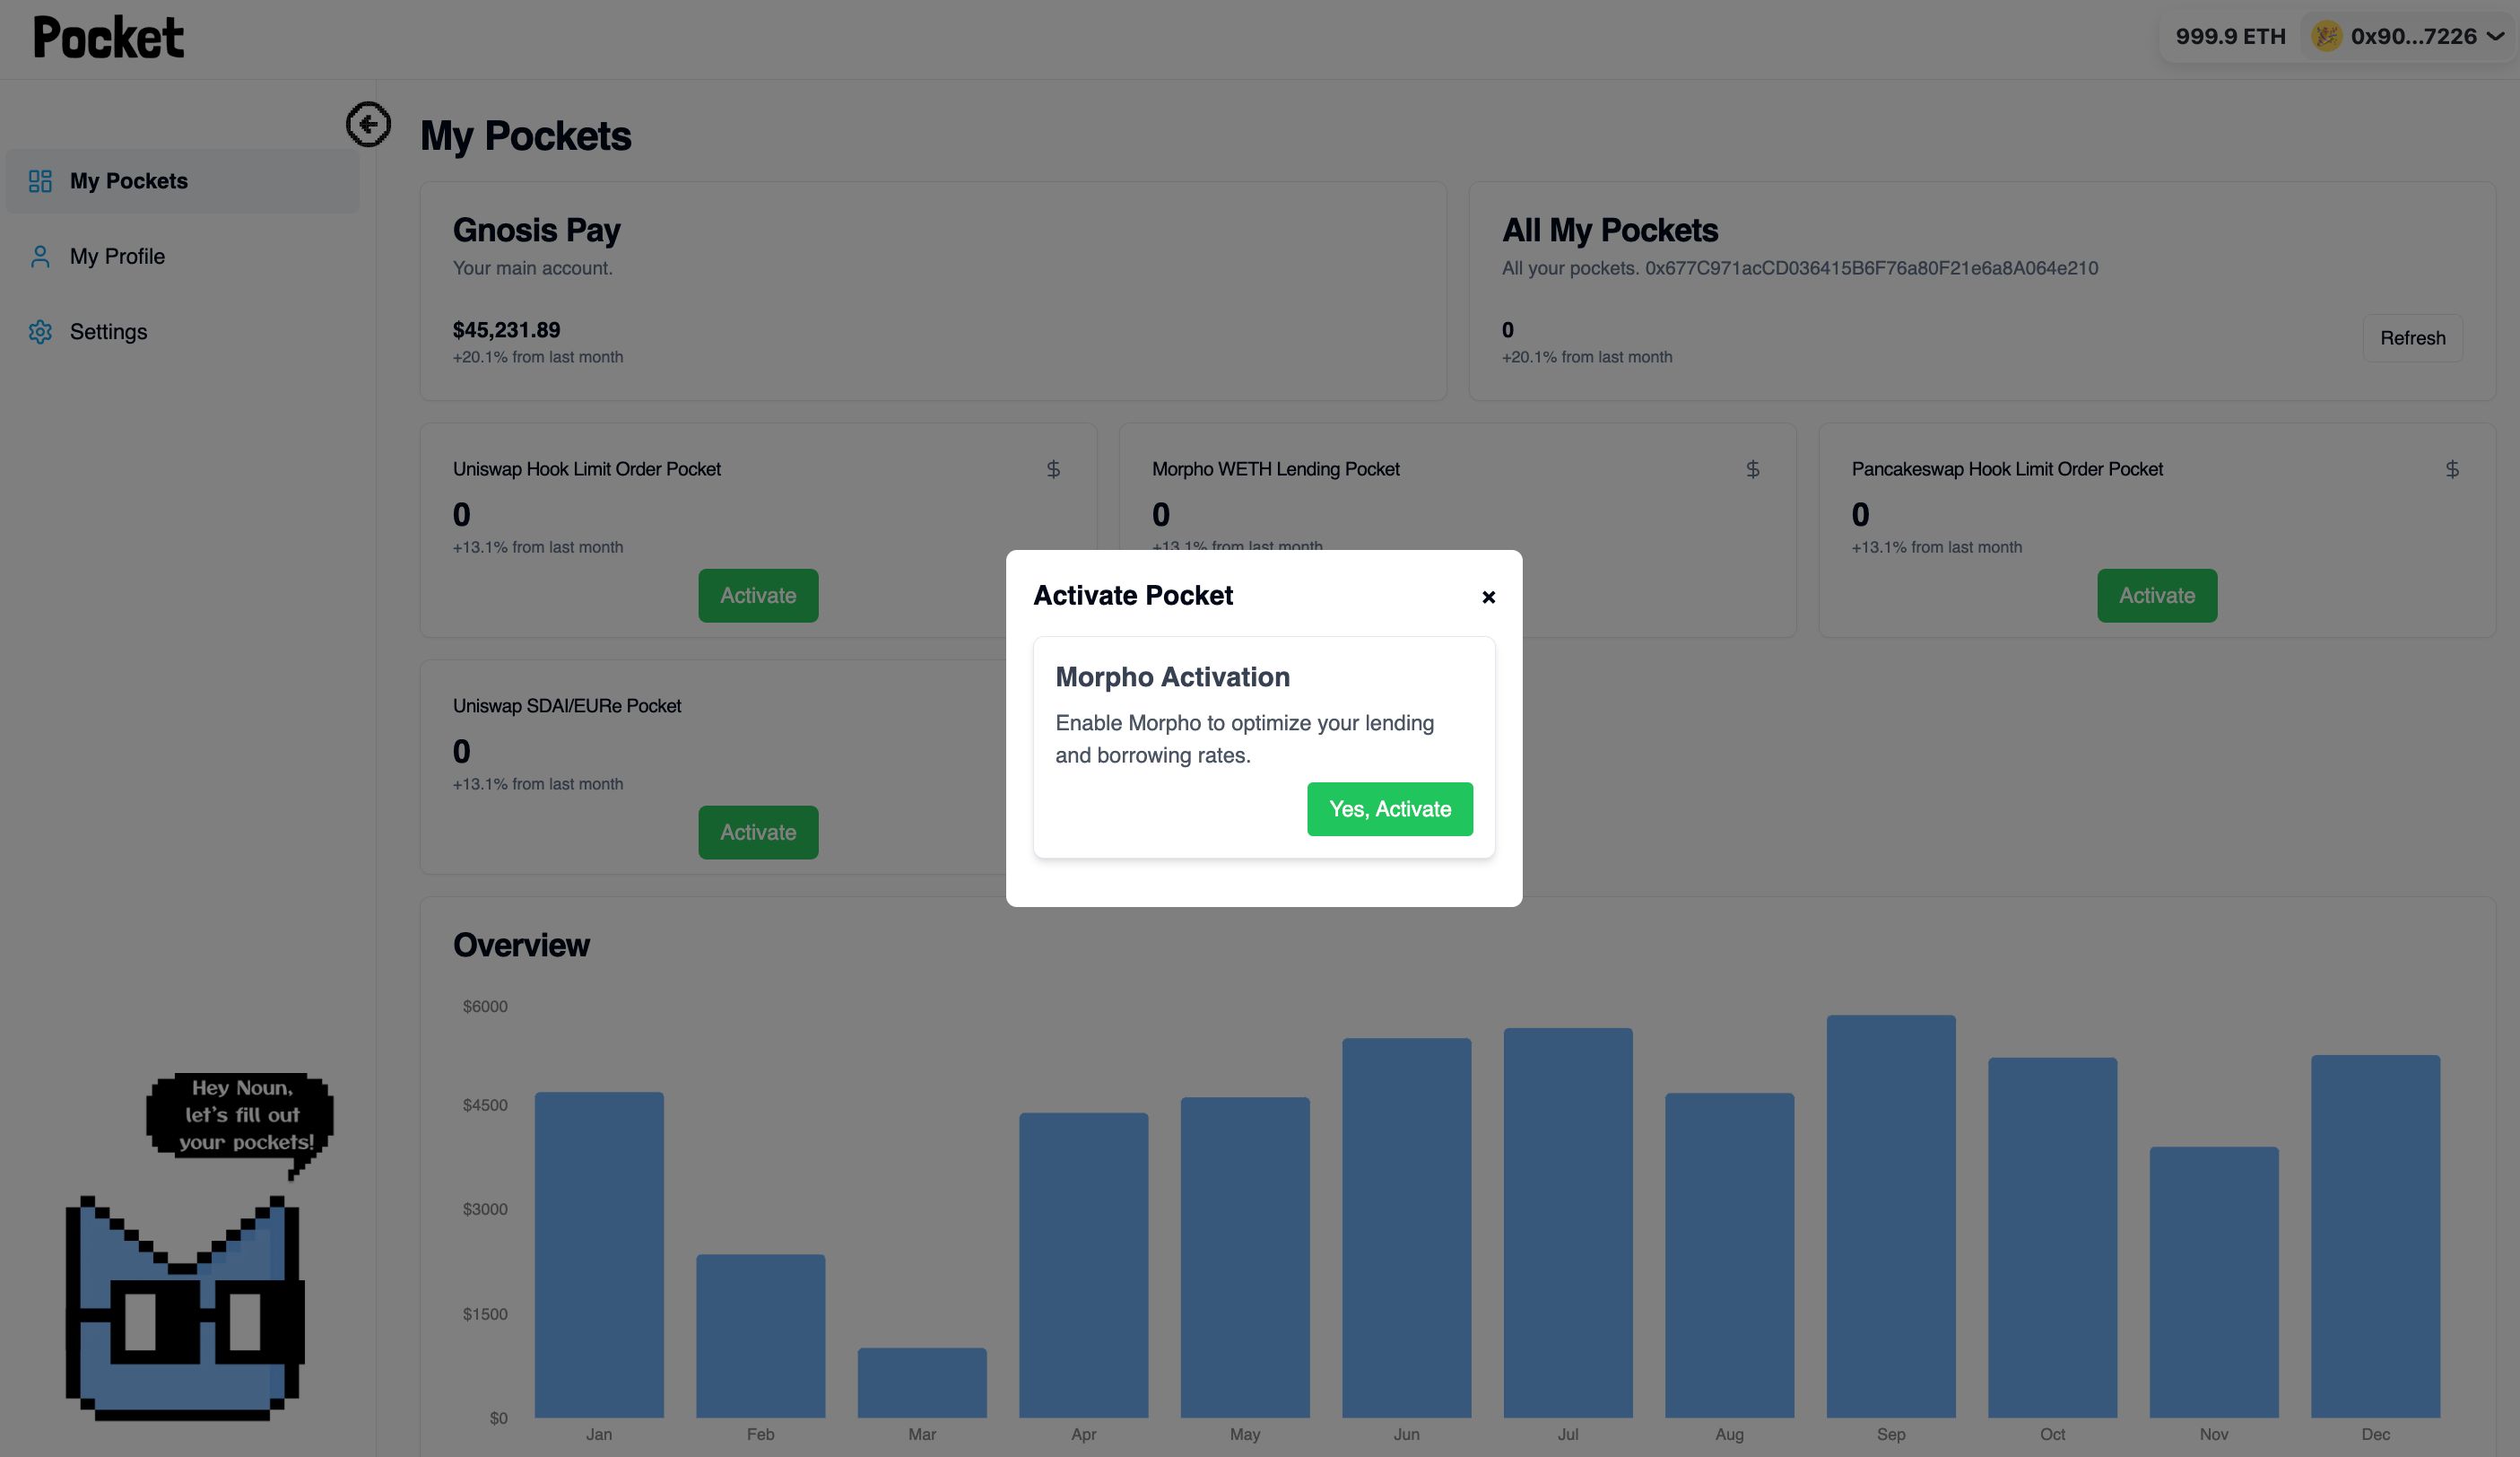Click the My Pockets page heading
Screen dimensions: 2520x1457
point(525,136)
